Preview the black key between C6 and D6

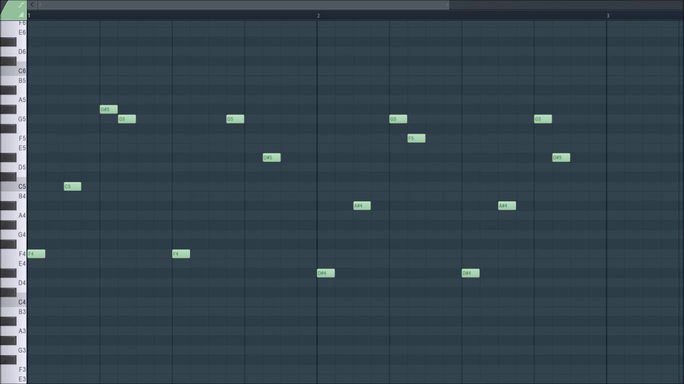pyautogui.click(x=8, y=61)
